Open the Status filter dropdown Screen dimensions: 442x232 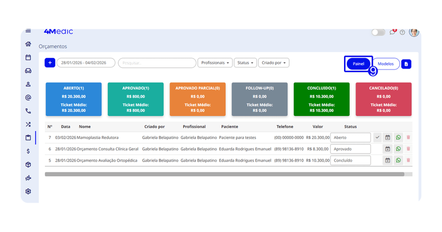coord(246,63)
